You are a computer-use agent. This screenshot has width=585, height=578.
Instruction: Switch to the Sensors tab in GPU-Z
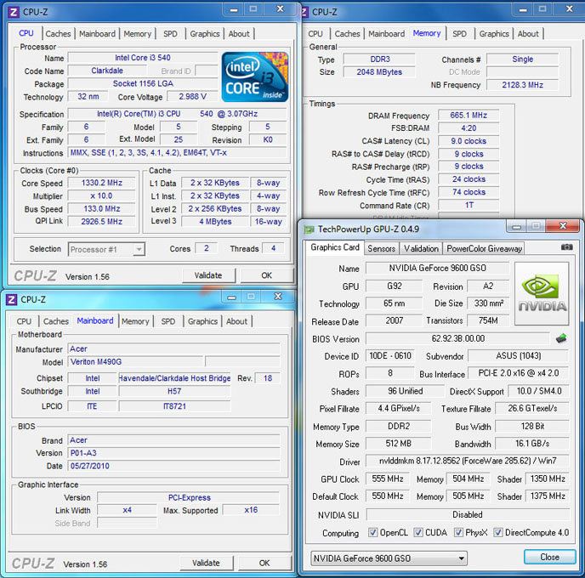(x=381, y=248)
